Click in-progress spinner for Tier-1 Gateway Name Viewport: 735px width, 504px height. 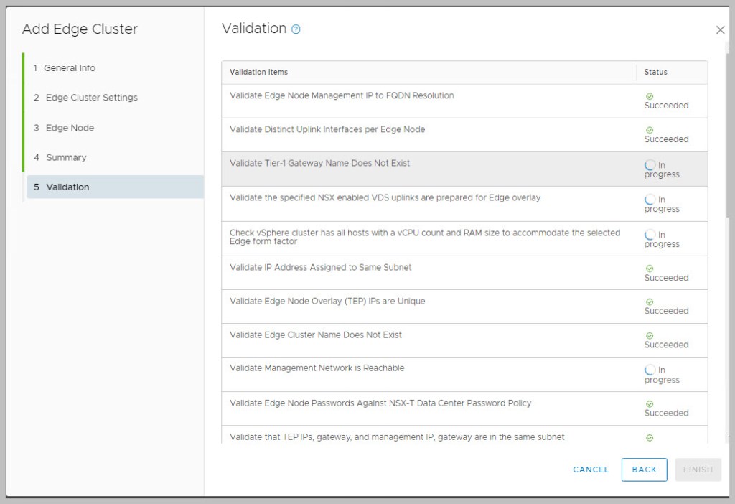coord(650,165)
